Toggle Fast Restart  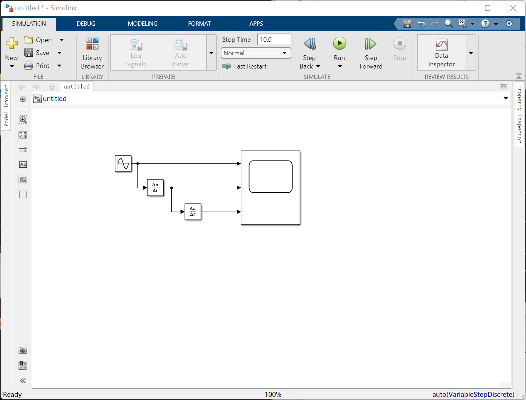tap(245, 66)
